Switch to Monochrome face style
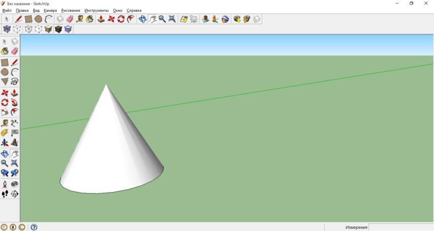 coord(69,29)
